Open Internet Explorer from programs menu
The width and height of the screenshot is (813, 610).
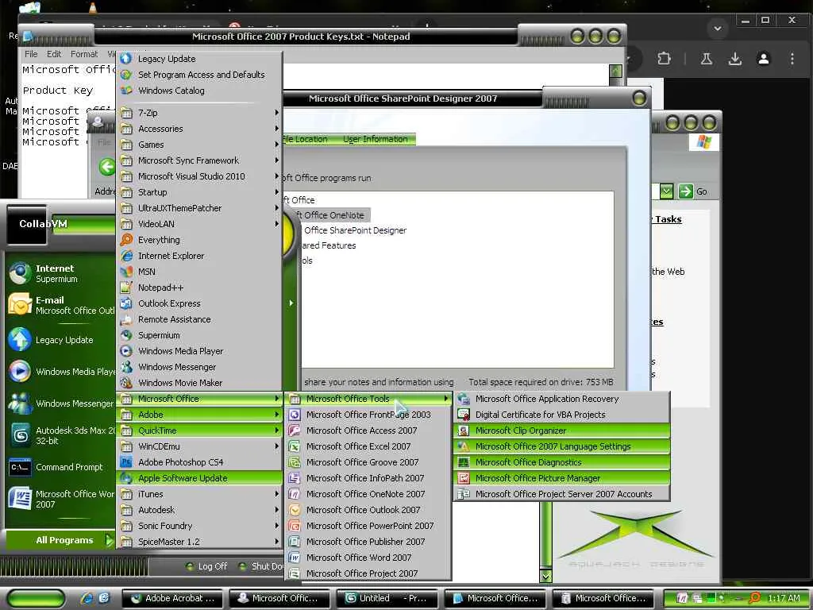(199, 256)
